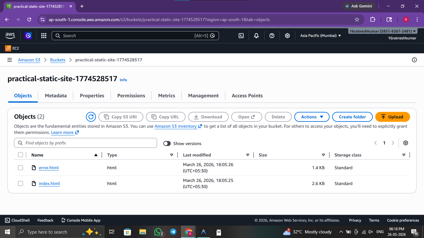The image size is (424, 238).
Task: Click the browser address bar URL
Action: coord(159,20)
